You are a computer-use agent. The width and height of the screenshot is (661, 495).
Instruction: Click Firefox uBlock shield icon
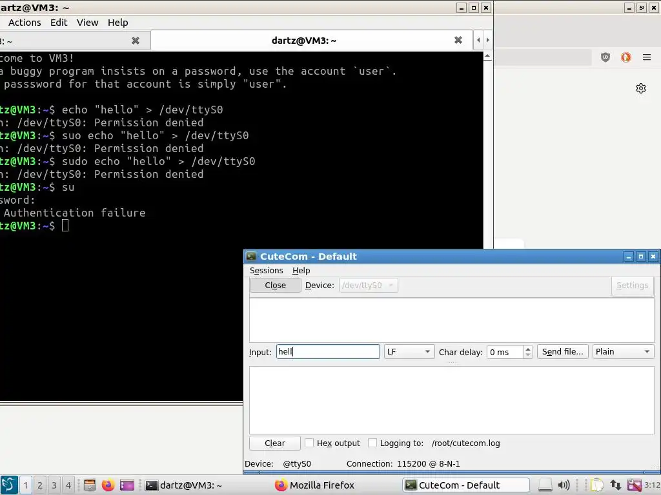[605, 57]
